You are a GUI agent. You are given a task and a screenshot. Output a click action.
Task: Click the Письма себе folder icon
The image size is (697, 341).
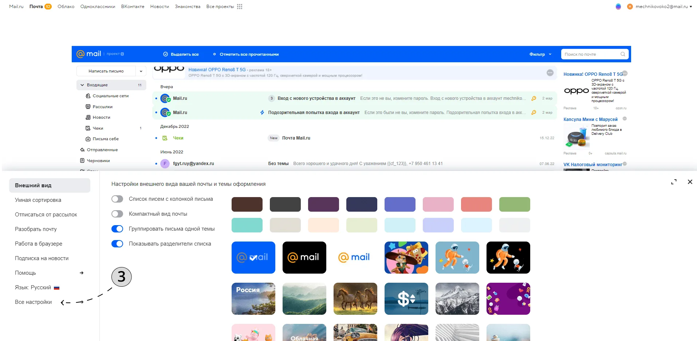[88, 139]
